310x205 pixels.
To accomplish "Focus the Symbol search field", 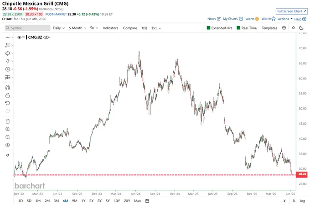I will pos(27,28).
